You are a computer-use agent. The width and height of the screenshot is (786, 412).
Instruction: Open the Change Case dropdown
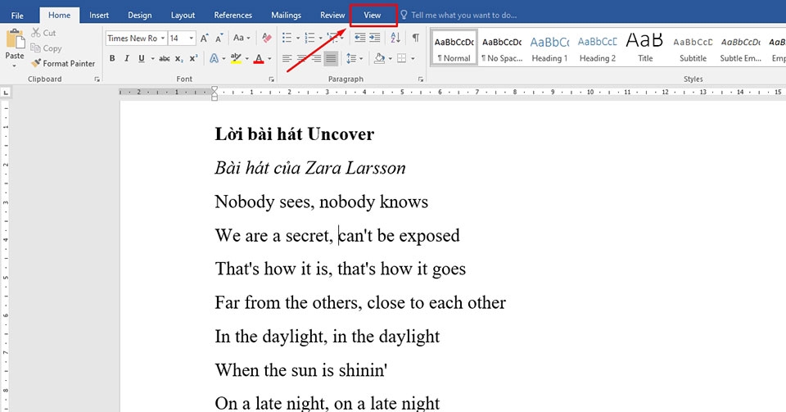coord(242,38)
